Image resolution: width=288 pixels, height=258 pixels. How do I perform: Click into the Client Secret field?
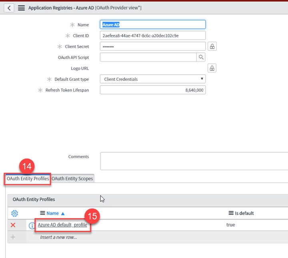tap(153, 46)
